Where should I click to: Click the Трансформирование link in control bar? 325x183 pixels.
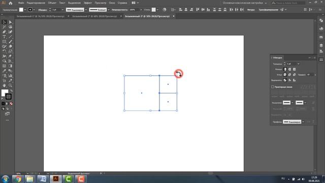coord(268,10)
